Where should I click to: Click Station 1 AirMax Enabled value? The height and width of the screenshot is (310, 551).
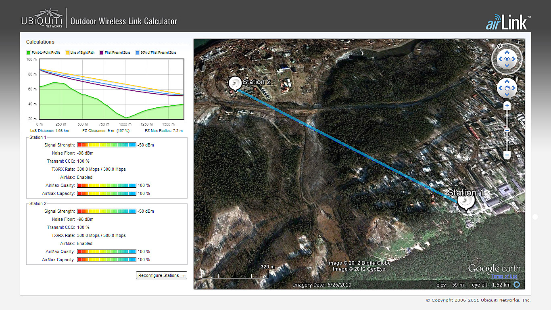click(x=85, y=177)
